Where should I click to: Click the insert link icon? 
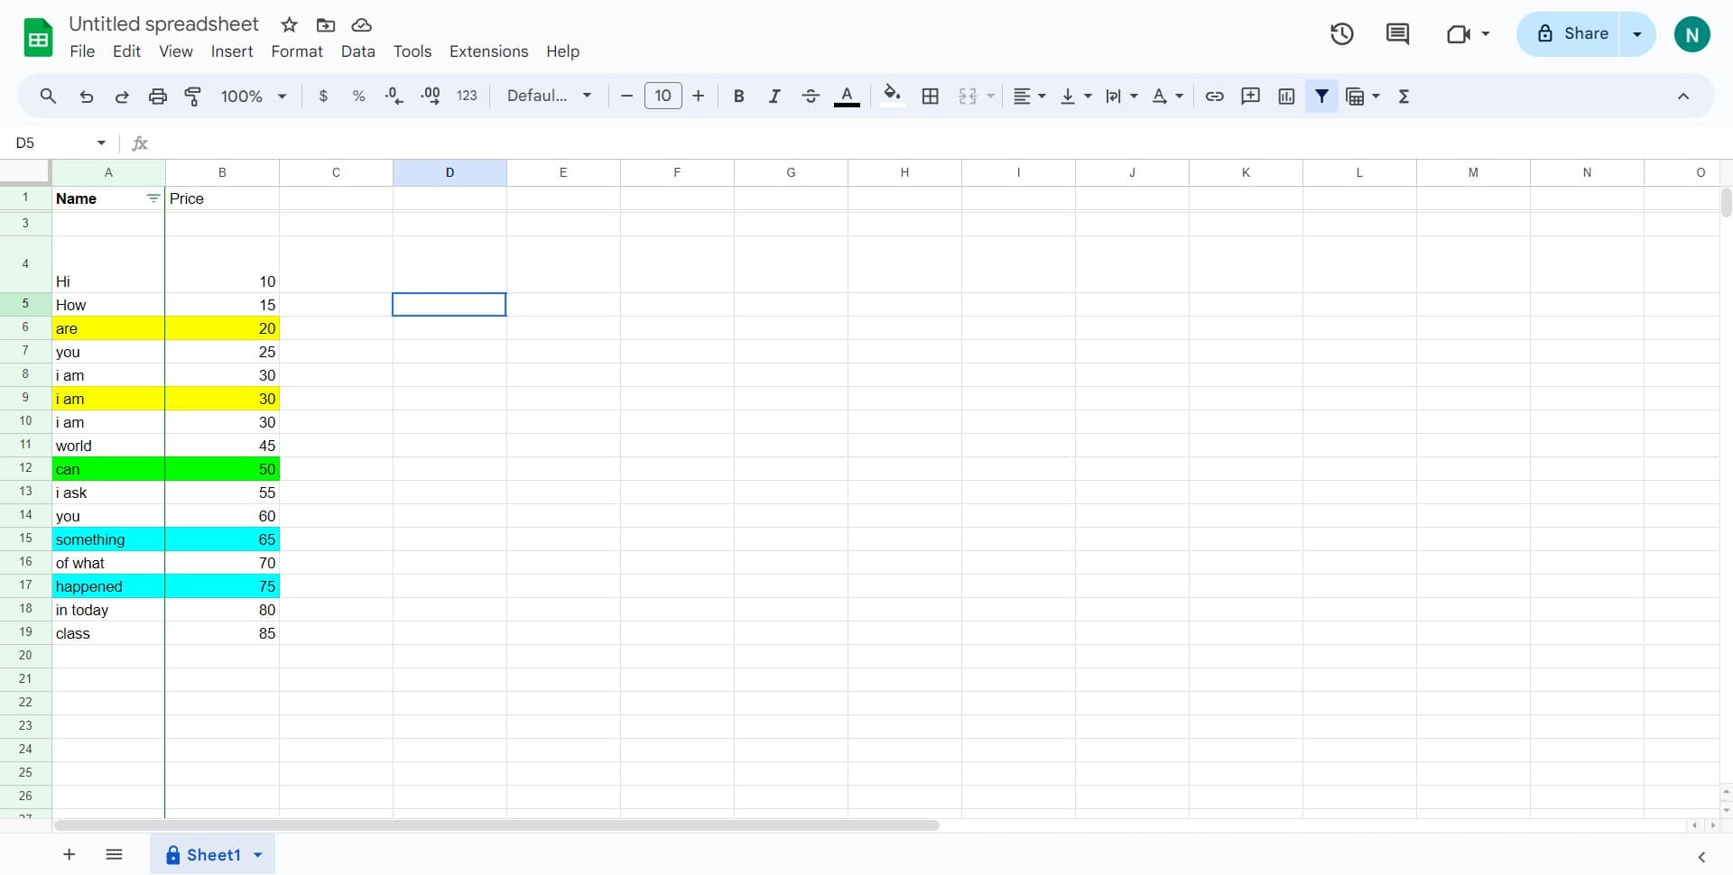[1214, 97]
